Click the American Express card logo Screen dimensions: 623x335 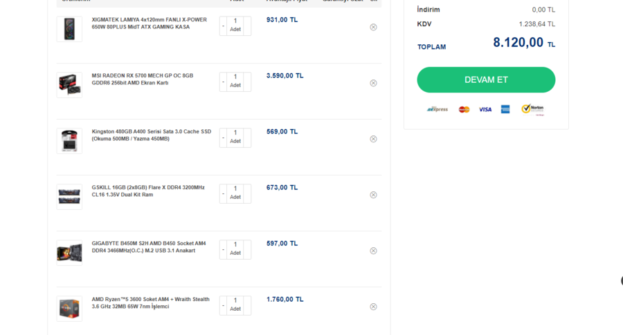click(505, 109)
